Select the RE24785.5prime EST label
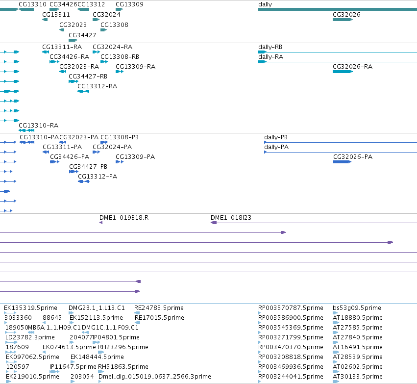417x384 pixels. pos(159,308)
